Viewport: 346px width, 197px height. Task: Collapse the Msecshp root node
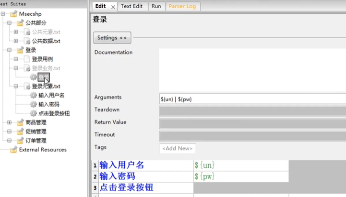[3, 14]
